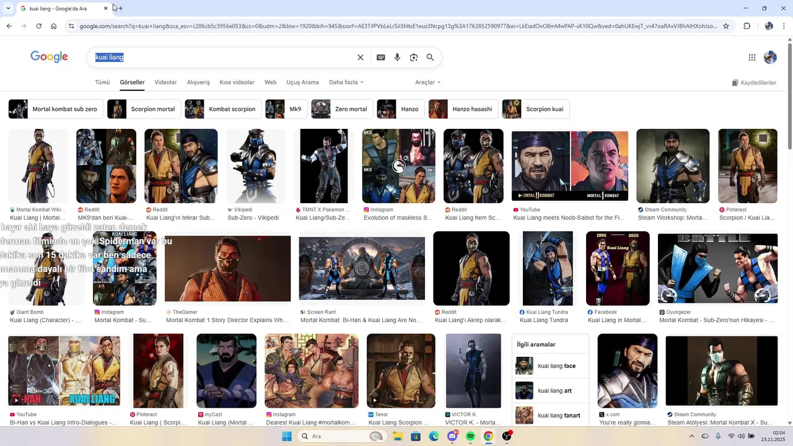Viewport: 793px width, 446px height.
Task: Open Microsoft Store from the taskbar
Action: coord(416,436)
